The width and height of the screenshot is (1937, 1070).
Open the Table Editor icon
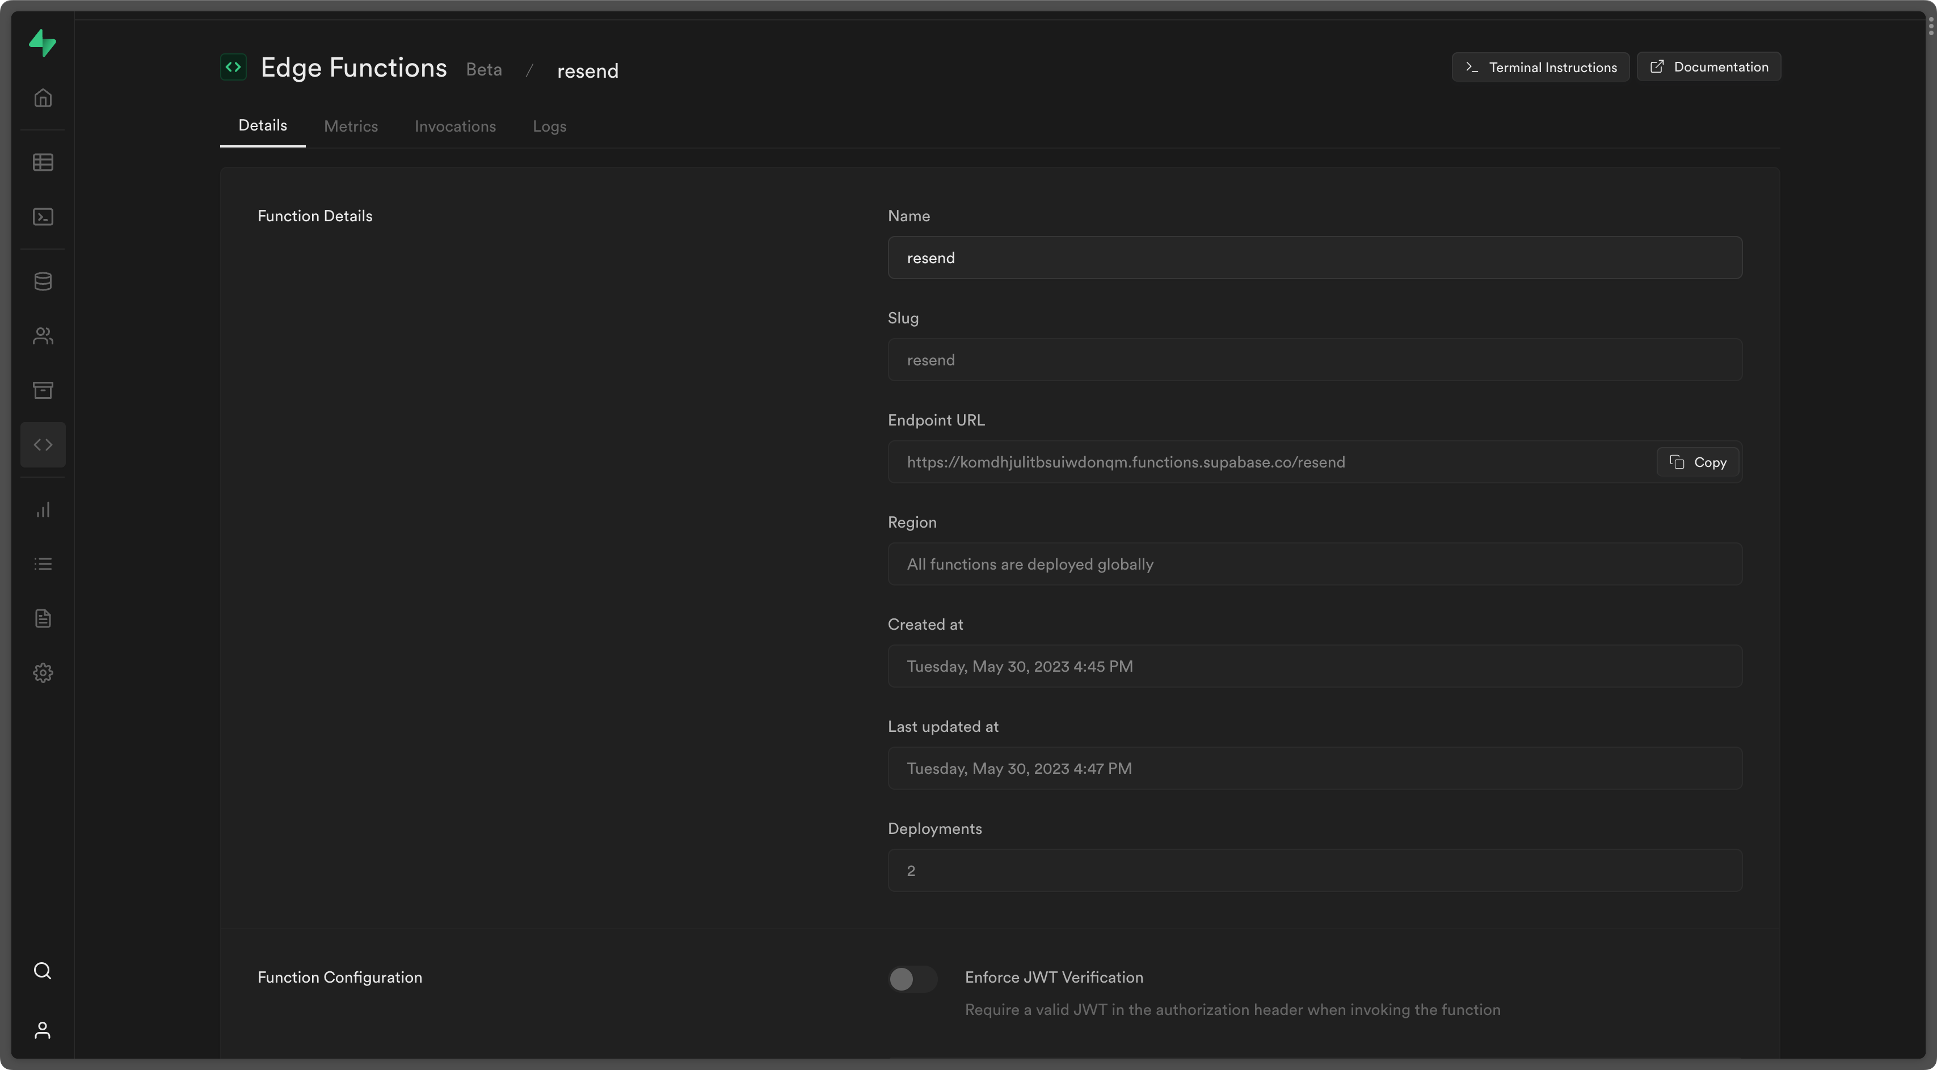43,162
